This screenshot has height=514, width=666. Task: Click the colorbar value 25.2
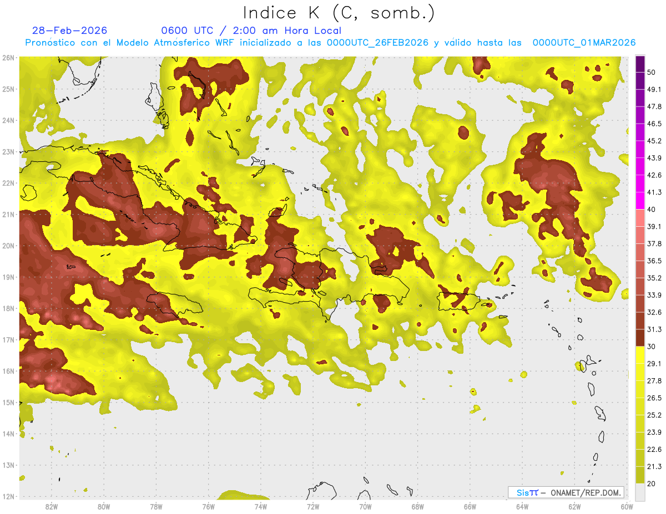(x=654, y=415)
